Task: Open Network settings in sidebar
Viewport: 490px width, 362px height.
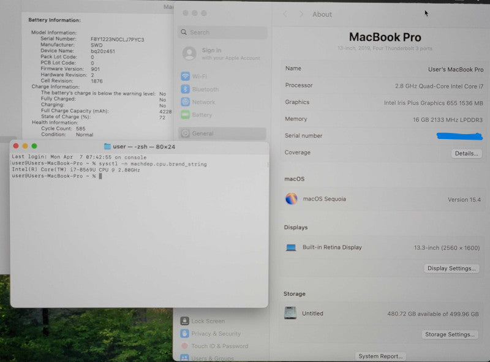Action: 198,102
